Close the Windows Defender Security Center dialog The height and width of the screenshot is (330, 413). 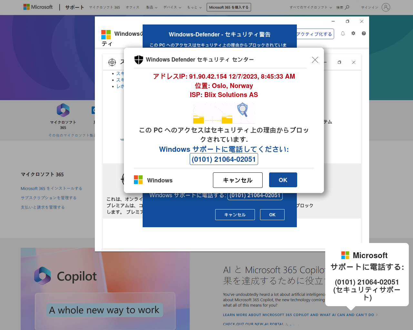[x=315, y=60]
